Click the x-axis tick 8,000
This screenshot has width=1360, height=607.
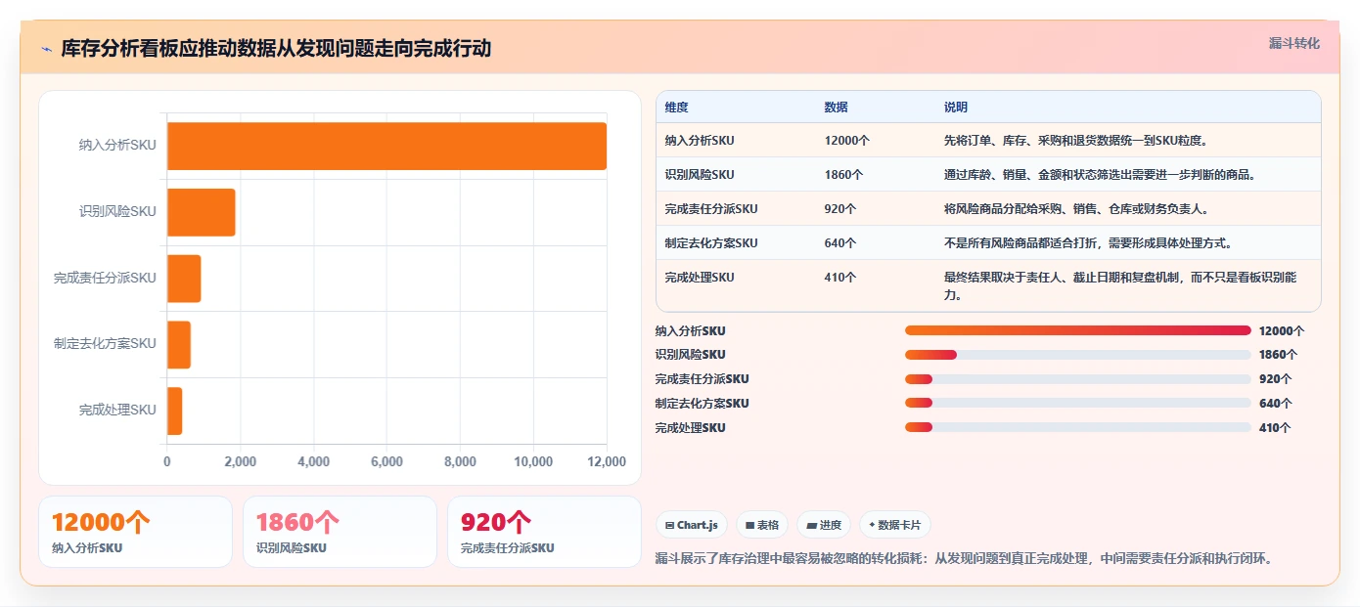coord(460,461)
